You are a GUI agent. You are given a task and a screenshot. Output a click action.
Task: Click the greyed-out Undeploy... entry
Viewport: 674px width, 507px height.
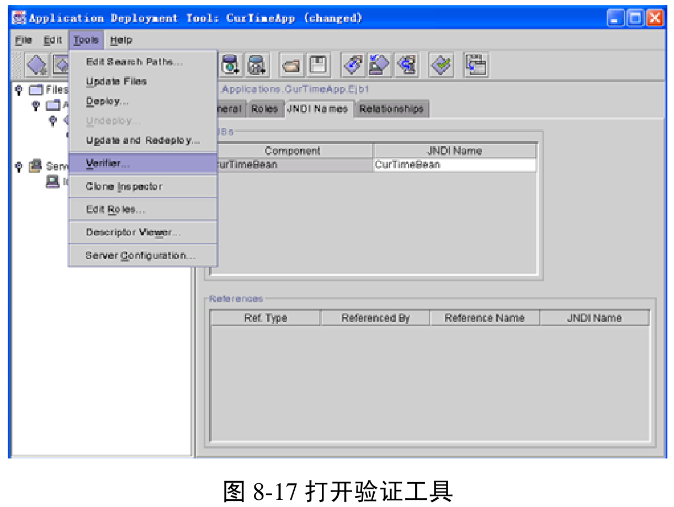click(143, 121)
